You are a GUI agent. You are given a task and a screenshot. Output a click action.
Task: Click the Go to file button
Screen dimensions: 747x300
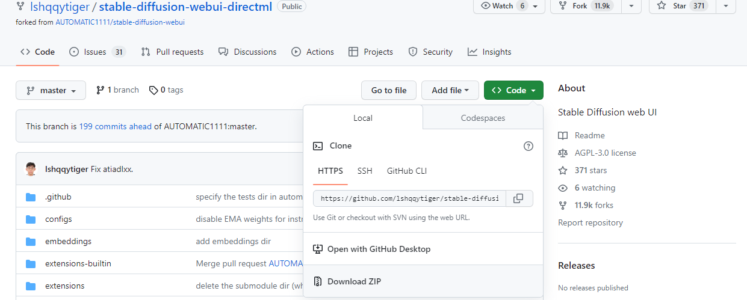coord(389,91)
